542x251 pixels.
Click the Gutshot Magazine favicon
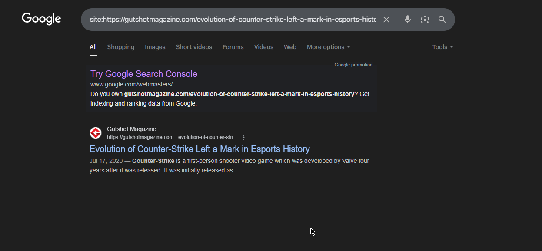point(96,133)
